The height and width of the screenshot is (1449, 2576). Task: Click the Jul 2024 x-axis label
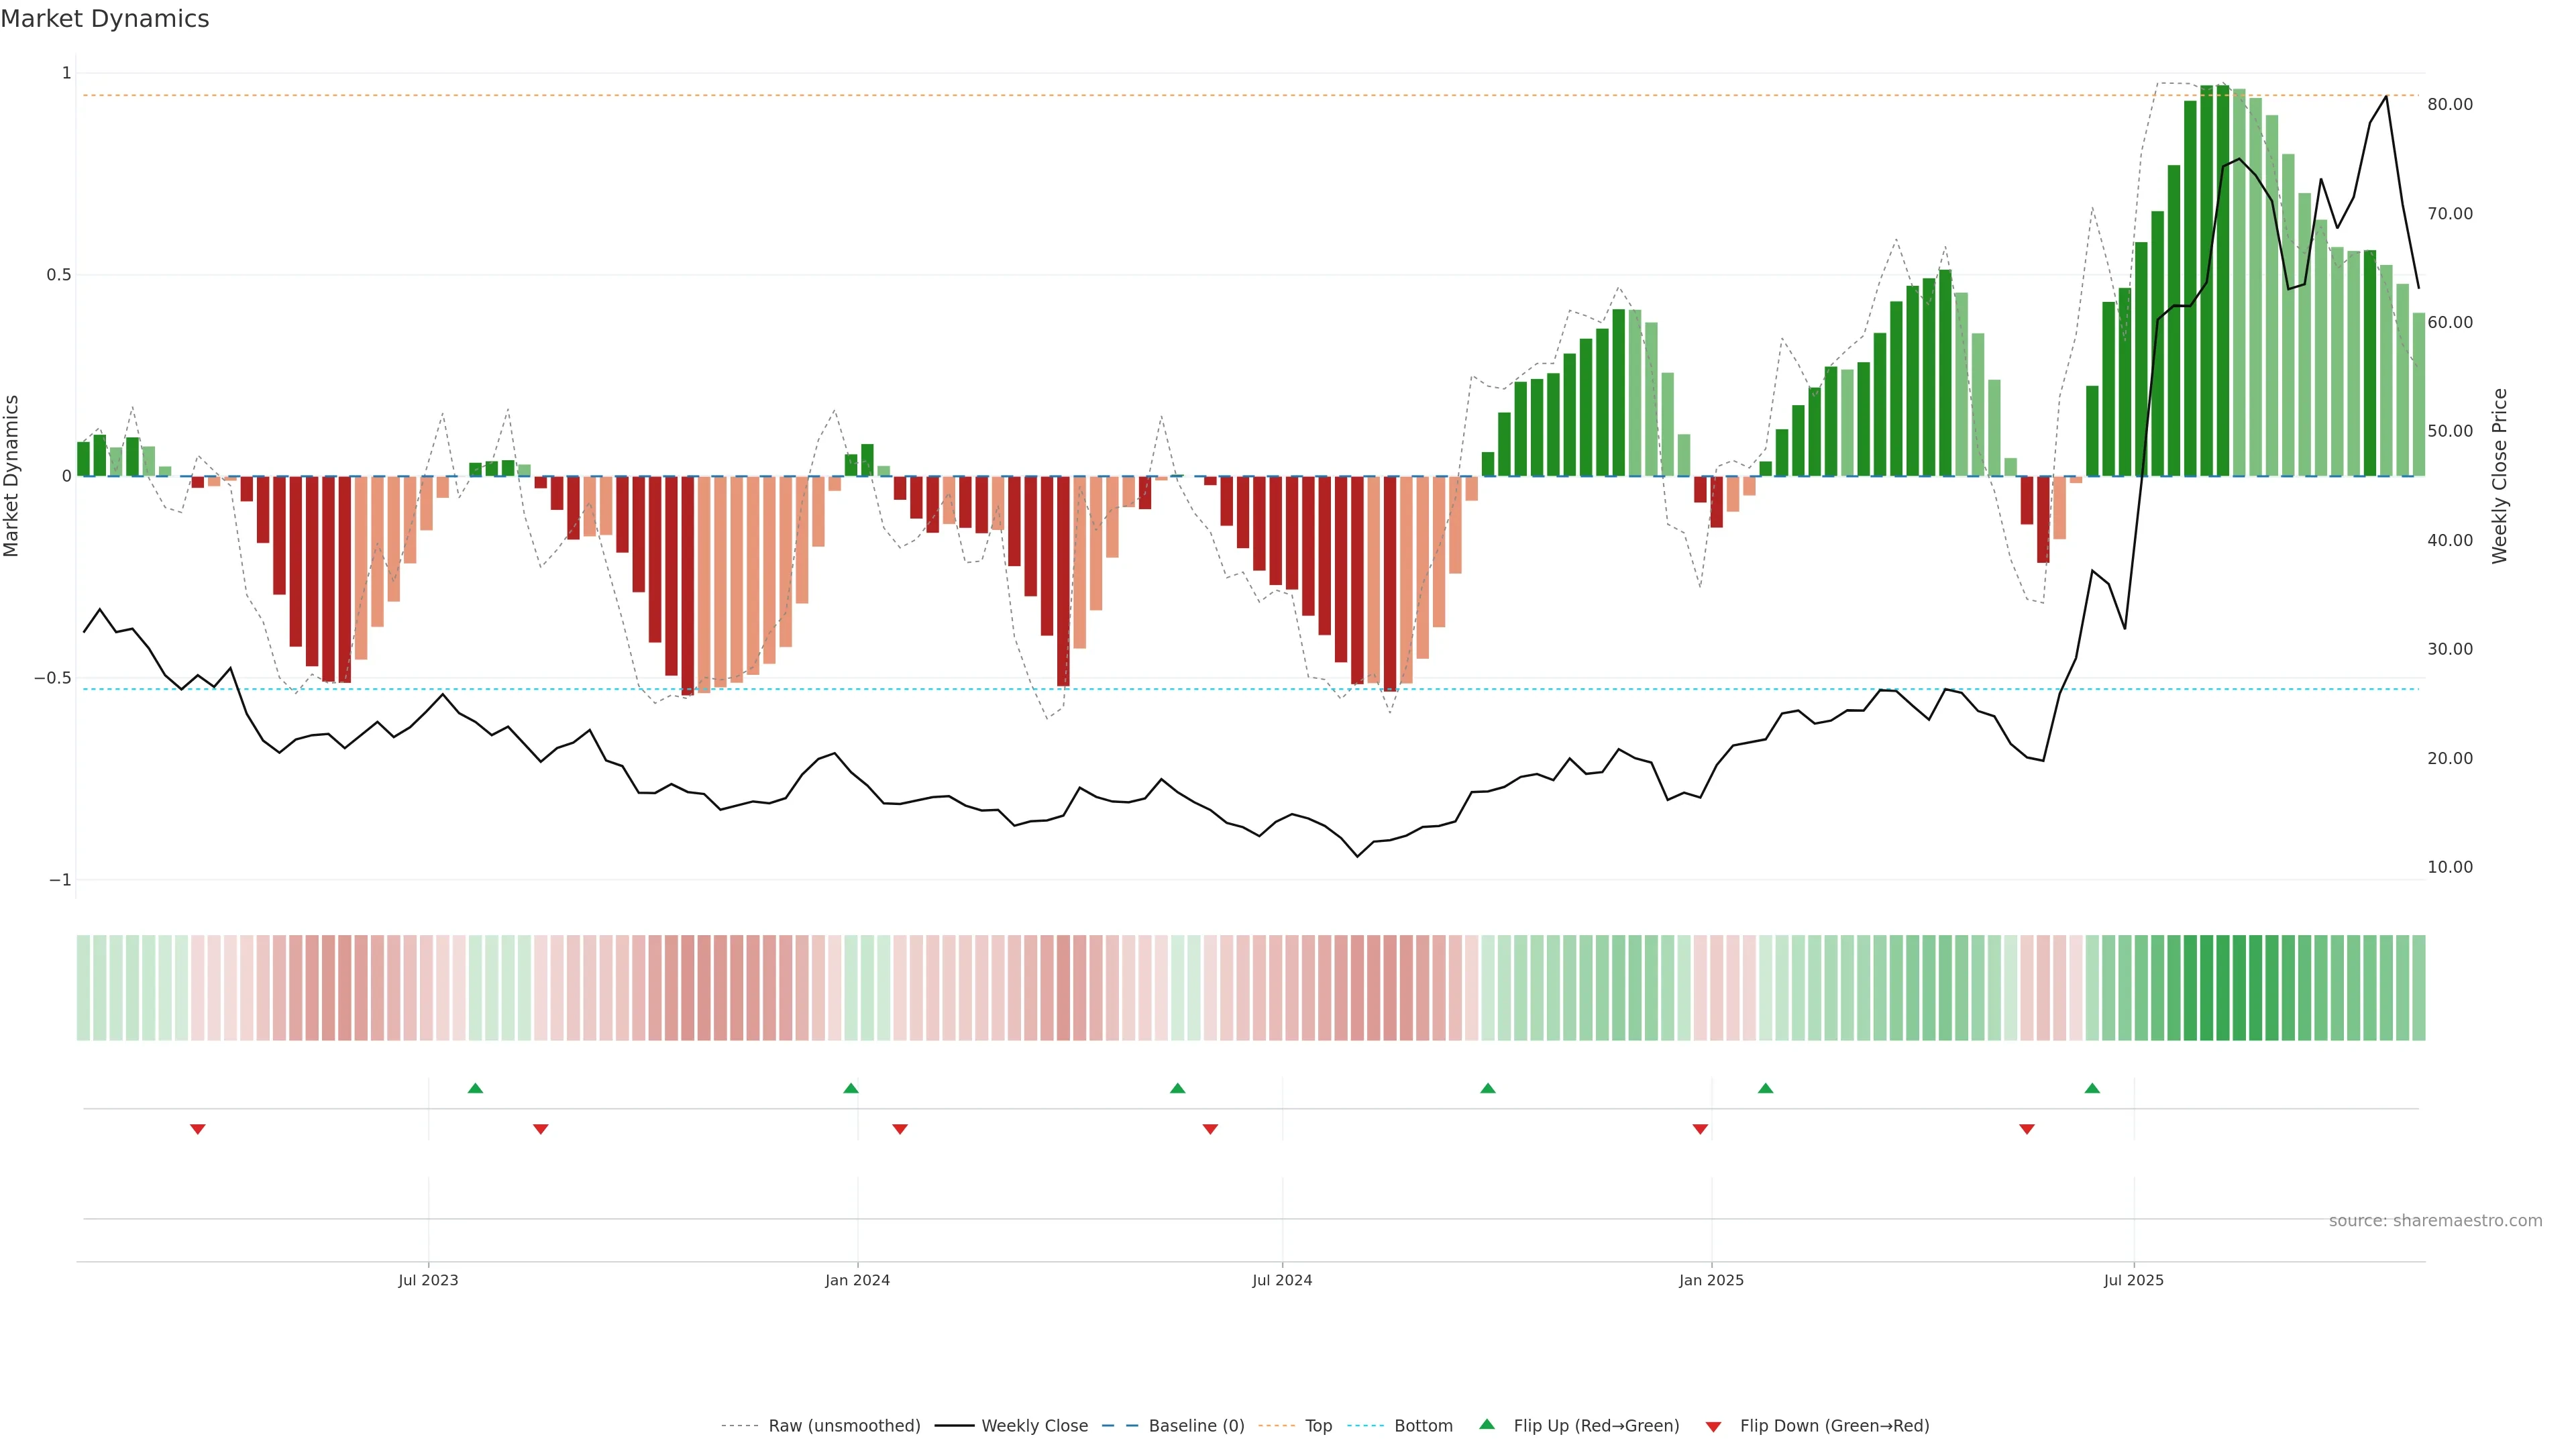click(x=1282, y=1280)
